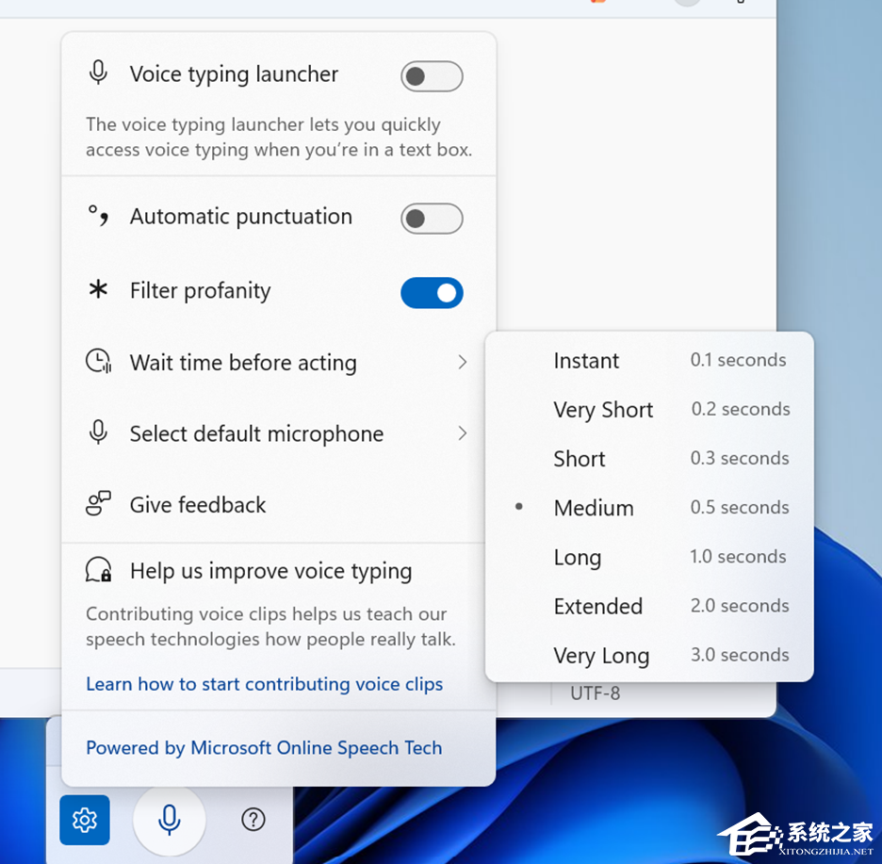Click the Give feedback icon
Viewport: 882px width, 864px height.
98,503
